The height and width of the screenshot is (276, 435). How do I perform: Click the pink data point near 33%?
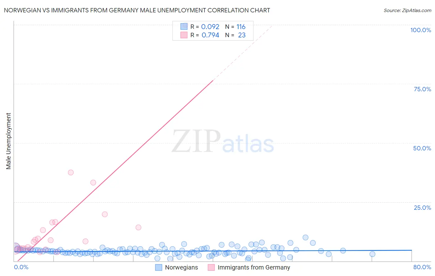pyautogui.click(x=93, y=183)
